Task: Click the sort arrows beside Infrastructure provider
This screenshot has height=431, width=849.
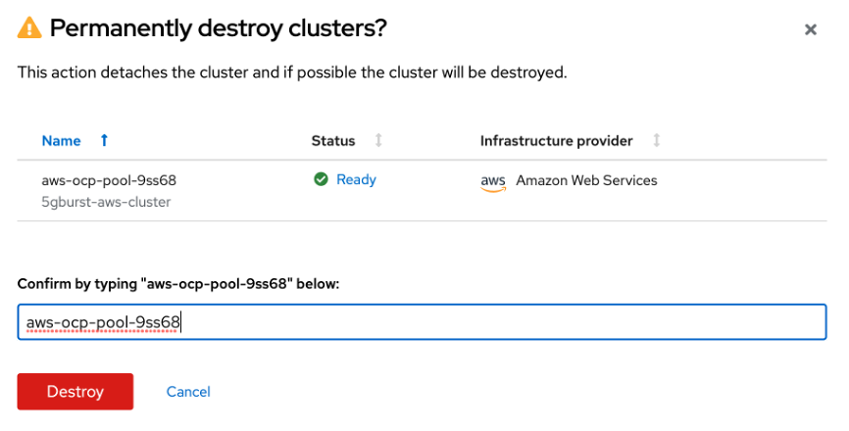Action: click(x=656, y=141)
